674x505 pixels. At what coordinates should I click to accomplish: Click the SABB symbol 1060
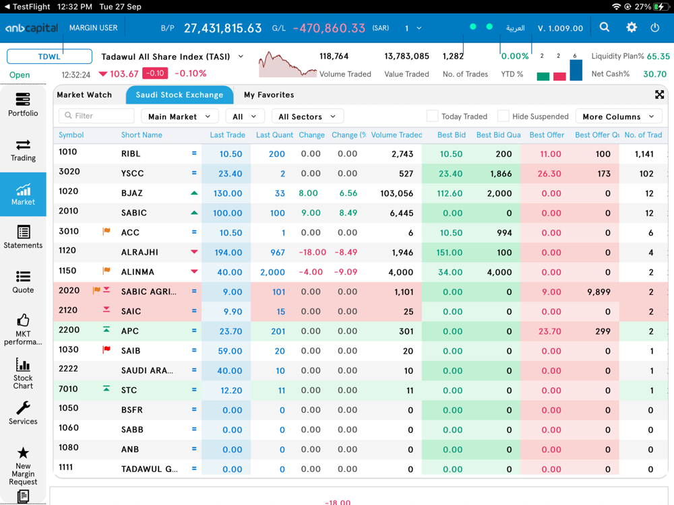[68, 428]
